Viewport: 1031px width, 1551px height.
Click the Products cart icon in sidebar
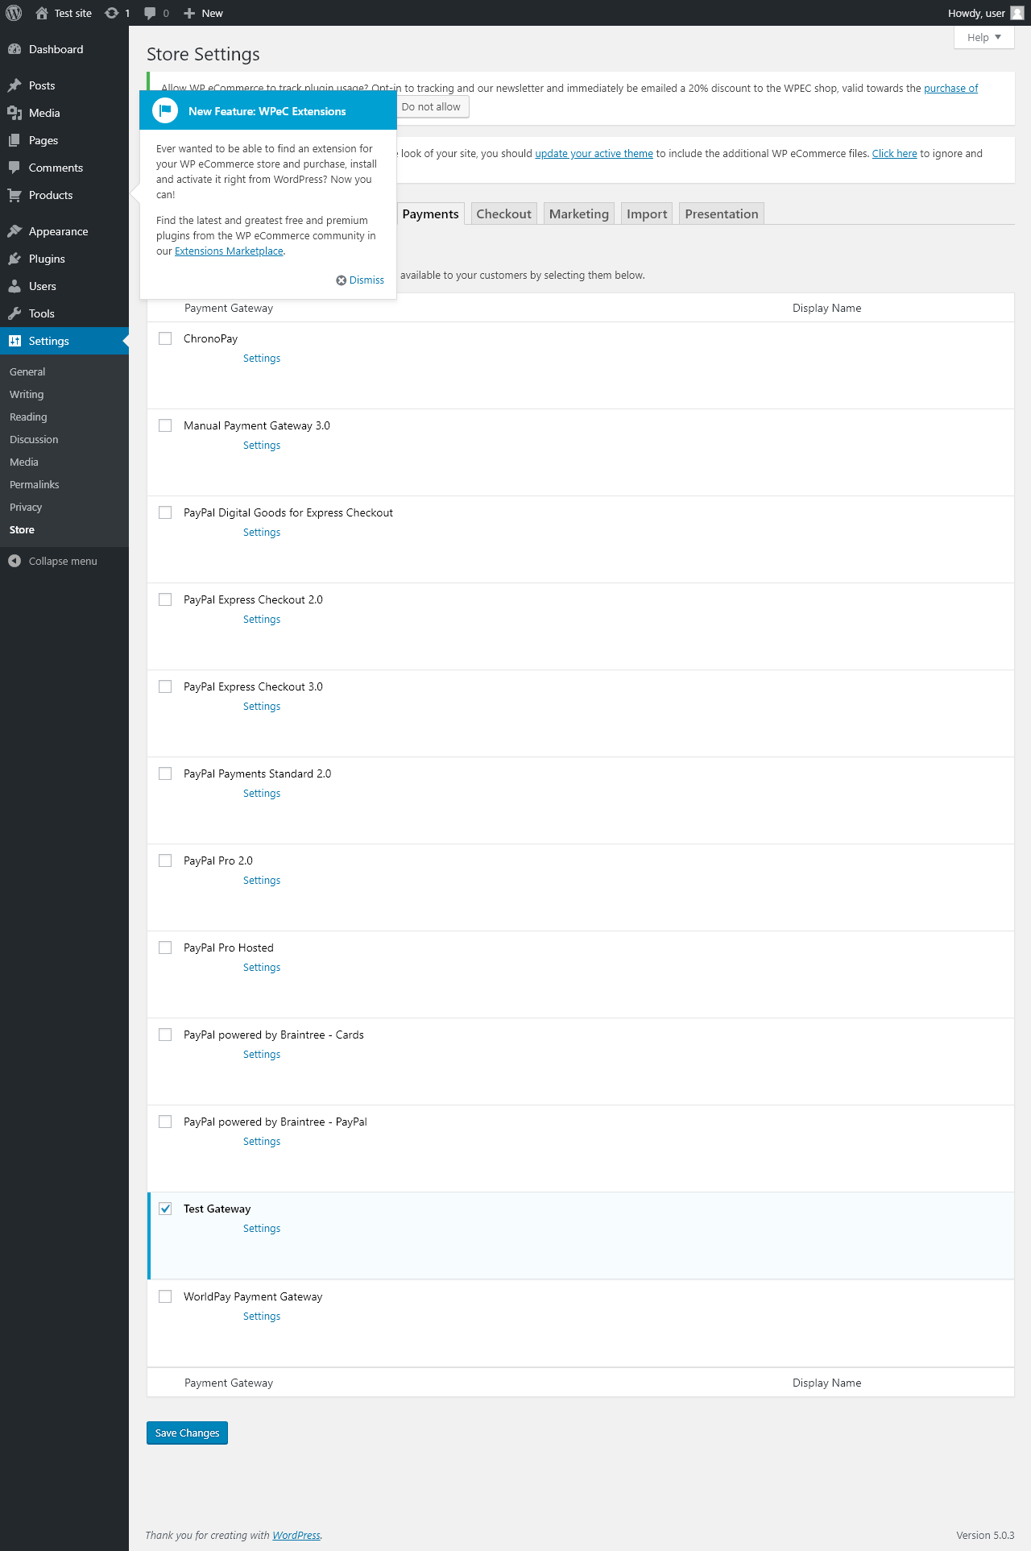pyautogui.click(x=14, y=195)
